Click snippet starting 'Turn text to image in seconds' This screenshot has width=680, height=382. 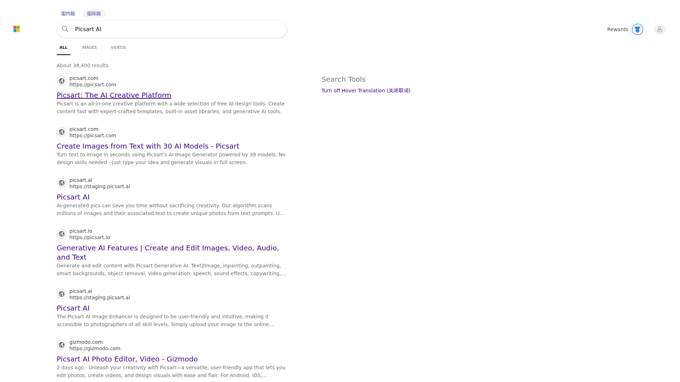[x=171, y=158]
